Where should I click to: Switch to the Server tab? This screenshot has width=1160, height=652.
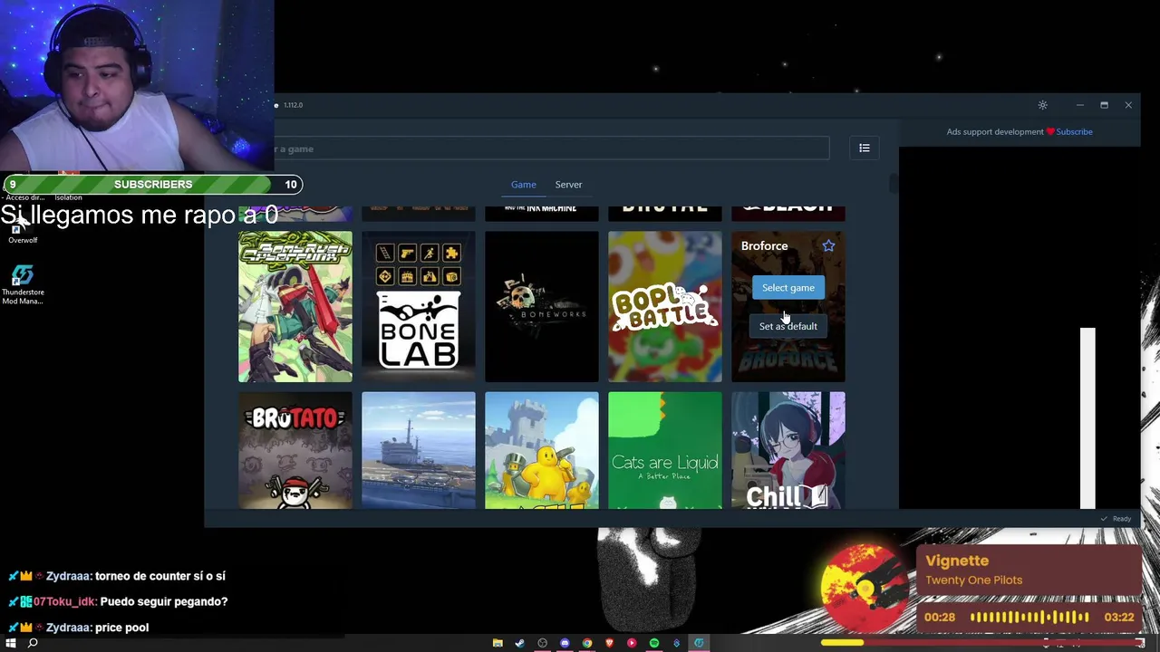[568, 185]
